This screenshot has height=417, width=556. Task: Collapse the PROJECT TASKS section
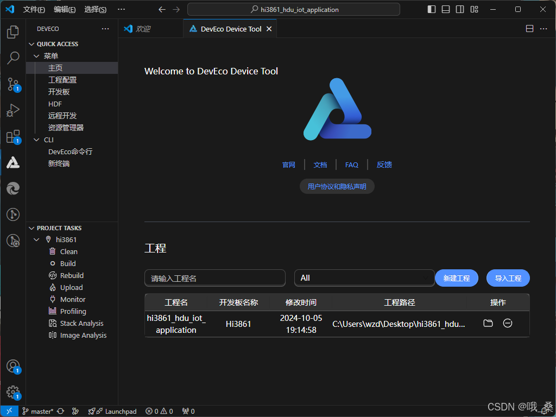point(31,228)
